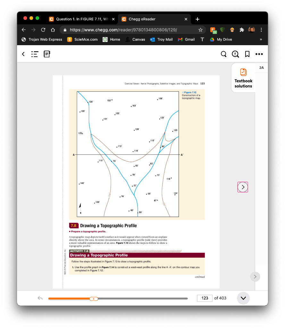
Task: Toggle the bookmark star in the address bar
Action: pyautogui.click(x=201, y=29)
